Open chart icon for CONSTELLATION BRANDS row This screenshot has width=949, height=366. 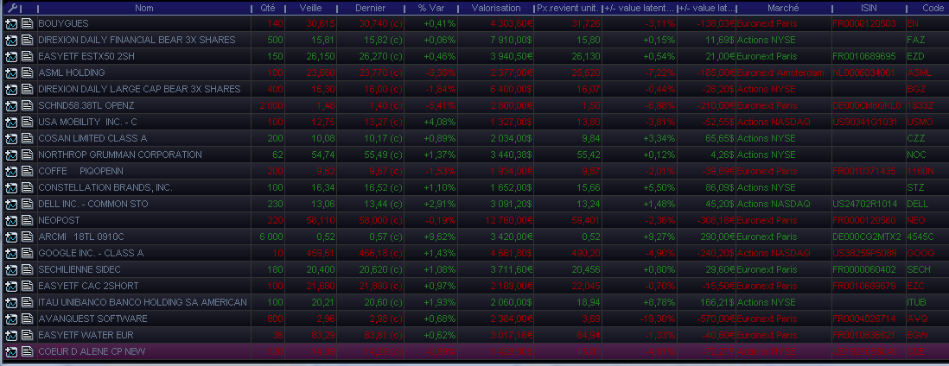point(11,187)
